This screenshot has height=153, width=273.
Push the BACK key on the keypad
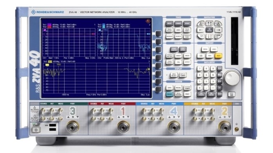(x=219, y=94)
